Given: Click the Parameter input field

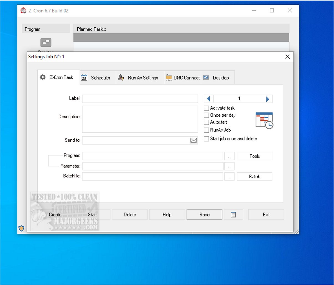Looking at the screenshot, I should pyautogui.click(x=153, y=166).
